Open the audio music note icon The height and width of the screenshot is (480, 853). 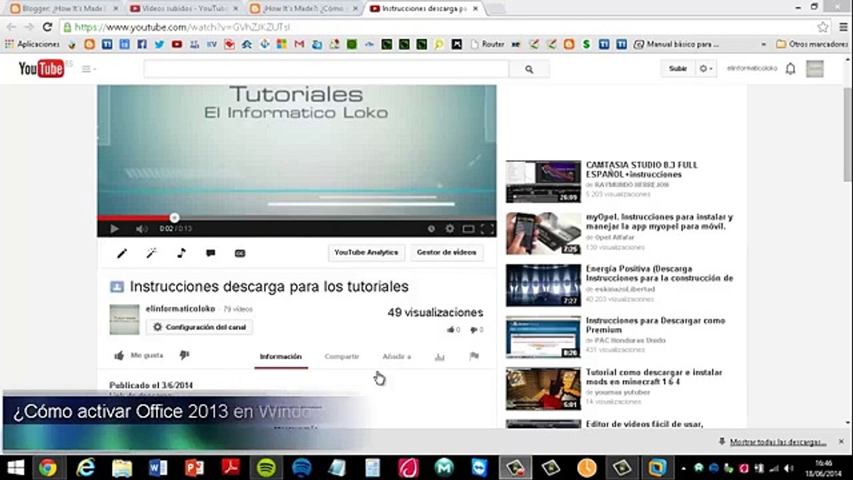(x=181, y=253)
